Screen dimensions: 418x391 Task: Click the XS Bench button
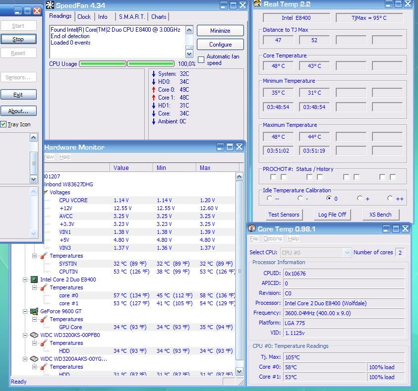pos(380,215)
